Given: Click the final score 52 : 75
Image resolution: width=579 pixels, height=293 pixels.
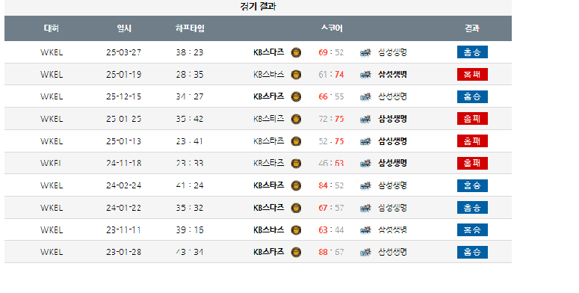Looking at the screenshot, I should (x=331, y=141).
